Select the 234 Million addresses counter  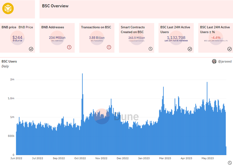[x=57, y=38]
